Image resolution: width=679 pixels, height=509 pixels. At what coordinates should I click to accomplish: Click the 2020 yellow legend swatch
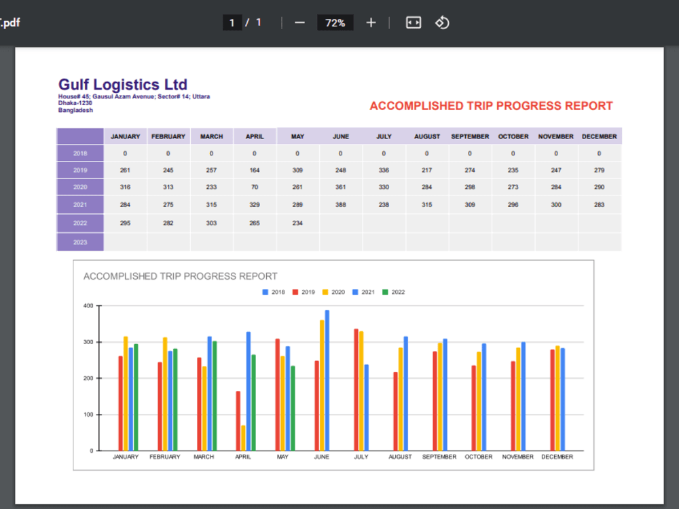[325, 292]
